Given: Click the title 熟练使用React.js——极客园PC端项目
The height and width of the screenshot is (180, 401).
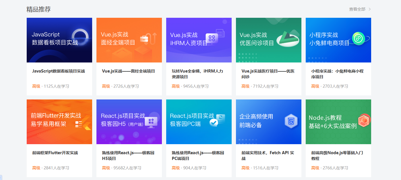Looking at the screenshot, I should click(198, 156).
